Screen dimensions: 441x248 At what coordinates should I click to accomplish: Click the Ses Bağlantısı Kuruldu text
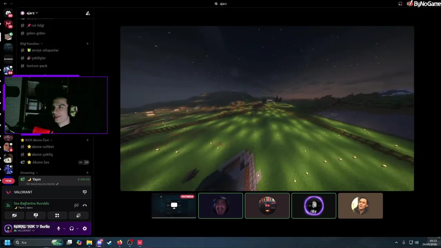pyautogui.click(x=31, y=204)
